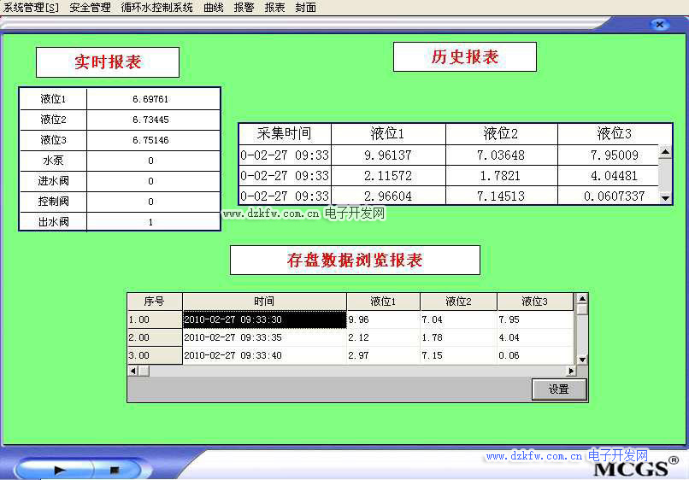Close the report window with the X
The image size is (689, 480).
[x=658, y=25]
